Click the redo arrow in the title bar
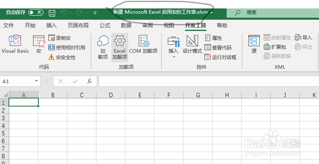 (x=79, y=12)
